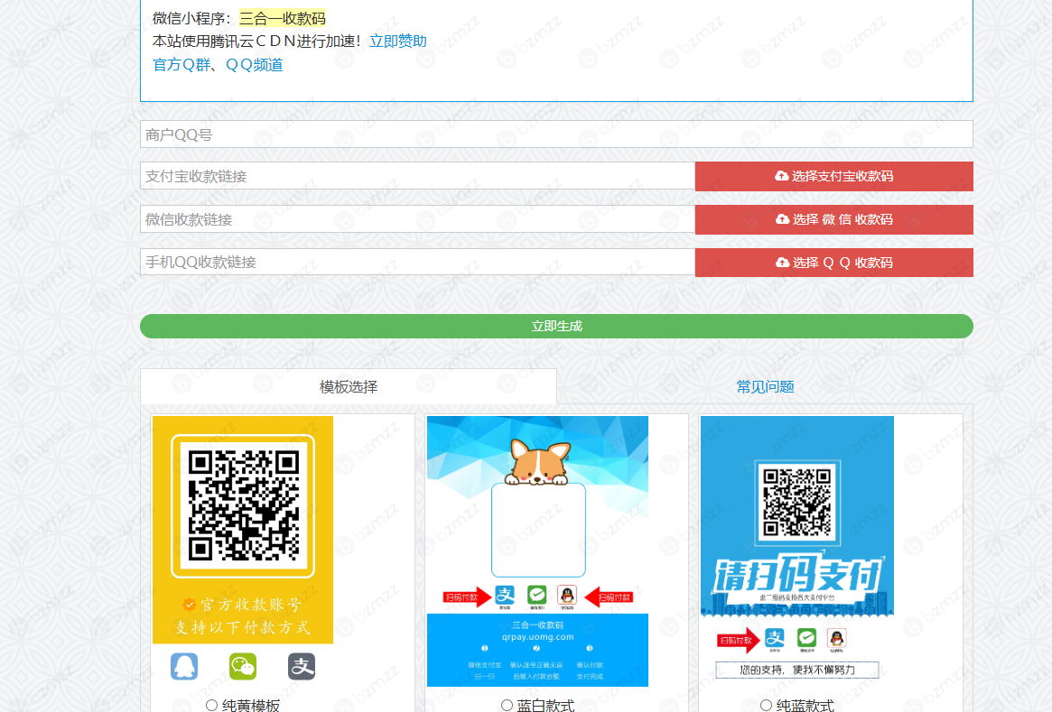
Task: Click the QQ icon in blue-white template
Action: (x=567, y=596)
